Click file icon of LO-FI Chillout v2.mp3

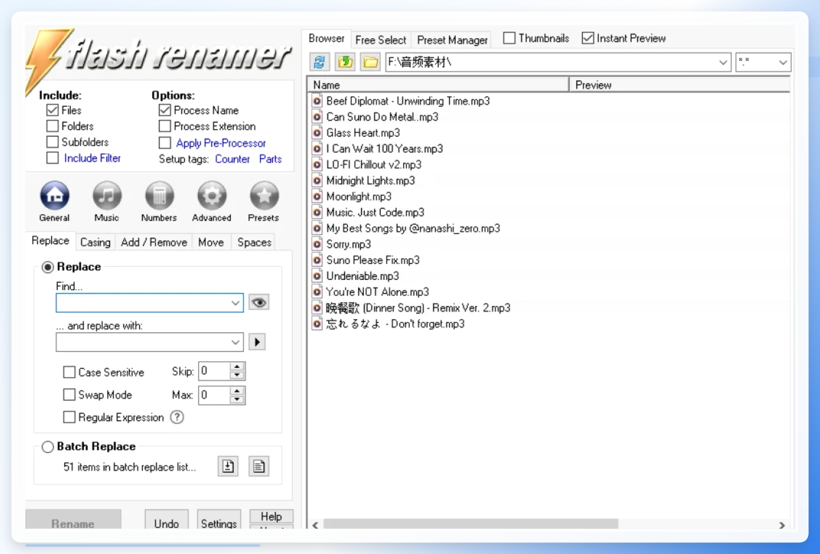point(317,165)
